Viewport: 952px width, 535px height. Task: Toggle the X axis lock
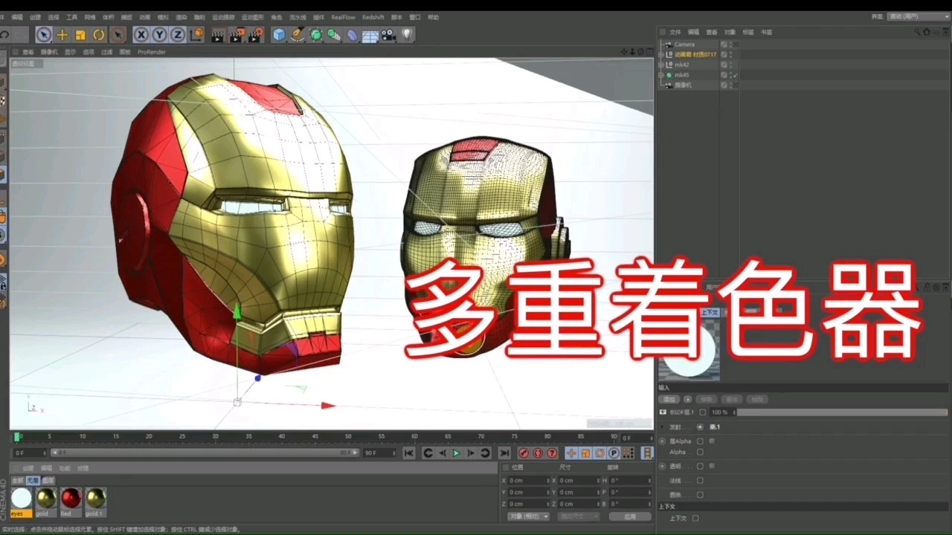pos(141,35)
